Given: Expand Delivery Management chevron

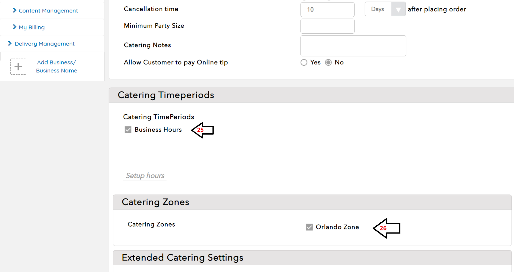Looking at the screenshot, I should click(10, 44).
